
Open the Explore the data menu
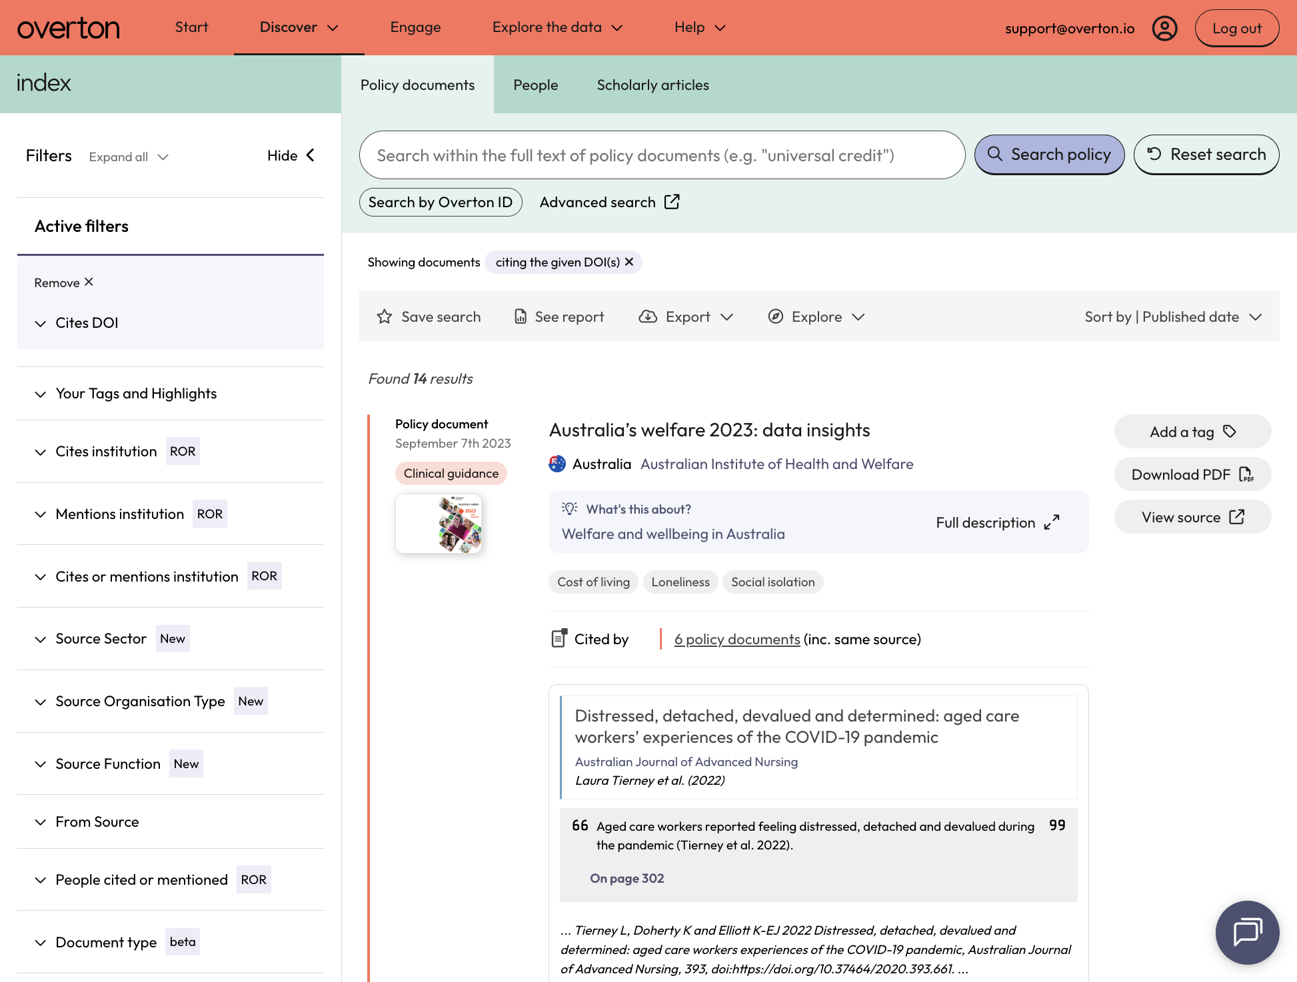click(557, 27)
